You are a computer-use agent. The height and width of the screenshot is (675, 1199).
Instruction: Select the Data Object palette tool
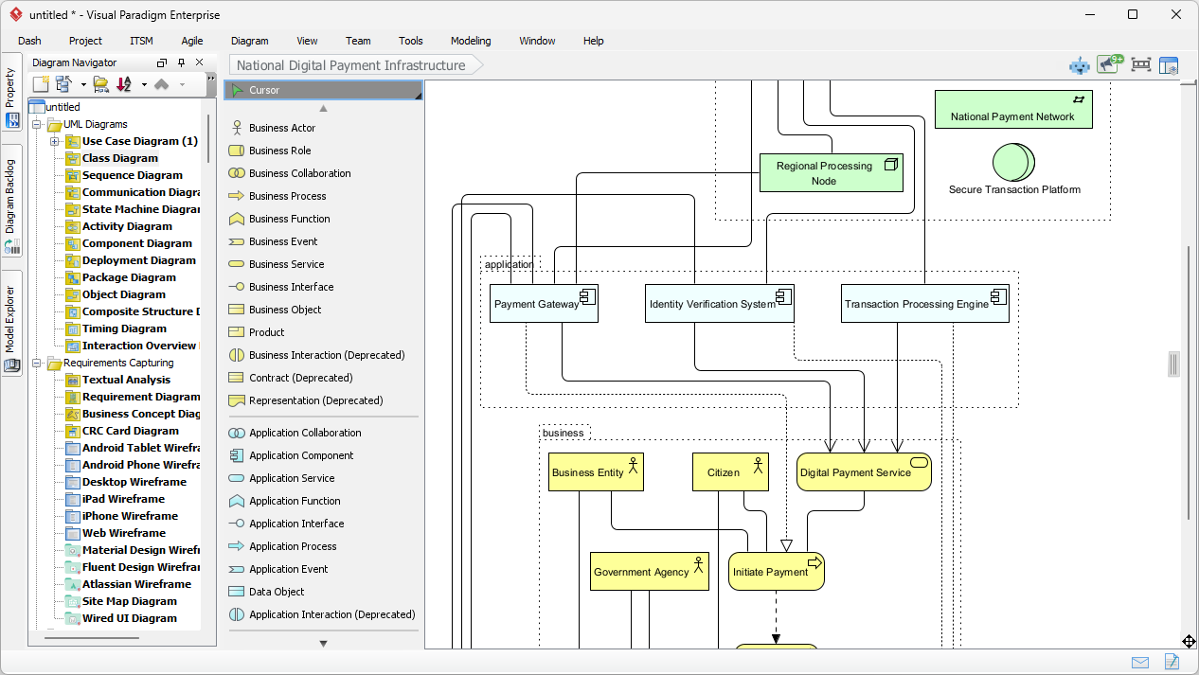277,592
